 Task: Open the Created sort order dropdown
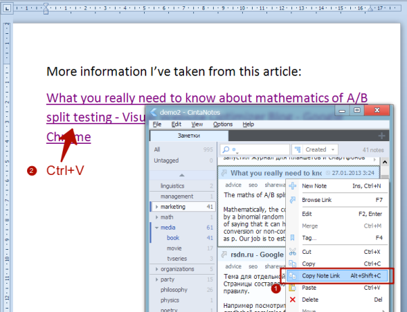point(320,149)
